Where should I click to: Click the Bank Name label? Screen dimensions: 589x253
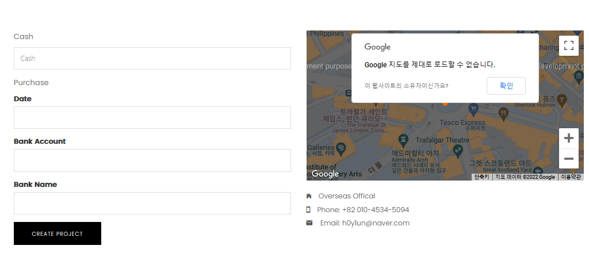[x=35, y=185]
